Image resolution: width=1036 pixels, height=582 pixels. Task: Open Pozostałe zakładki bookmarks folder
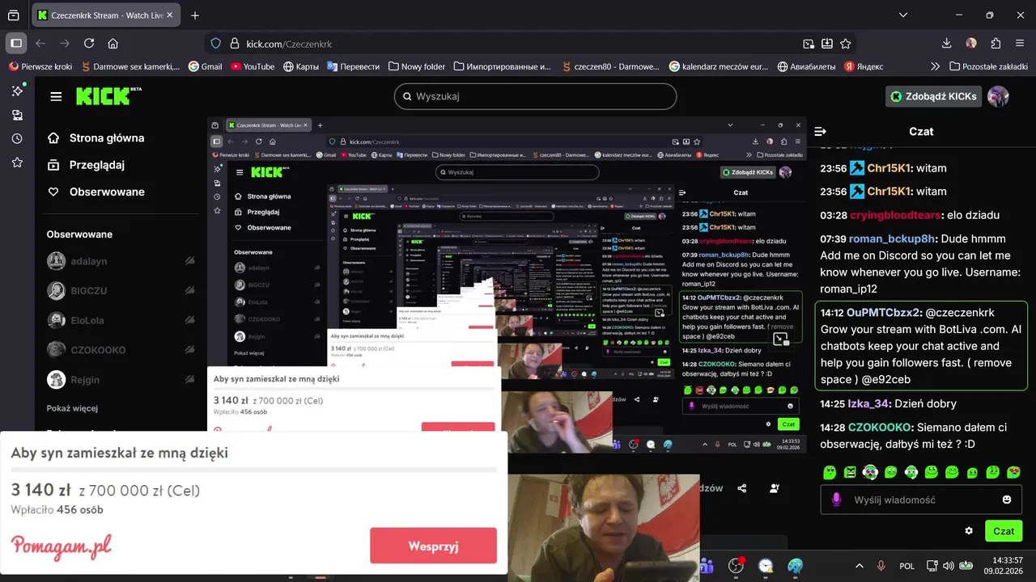(988, 66)
